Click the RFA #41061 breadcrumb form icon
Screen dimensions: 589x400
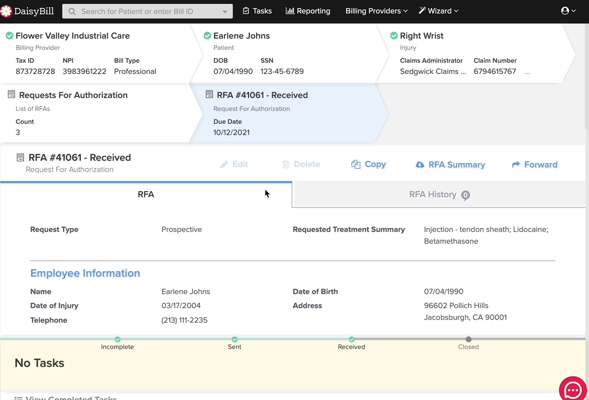(x=209, y=95)
